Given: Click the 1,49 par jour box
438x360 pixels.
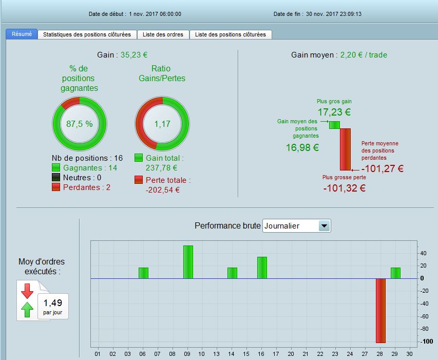Looking at the screenshot, I should pyautogui.click(x=53, y=307).
